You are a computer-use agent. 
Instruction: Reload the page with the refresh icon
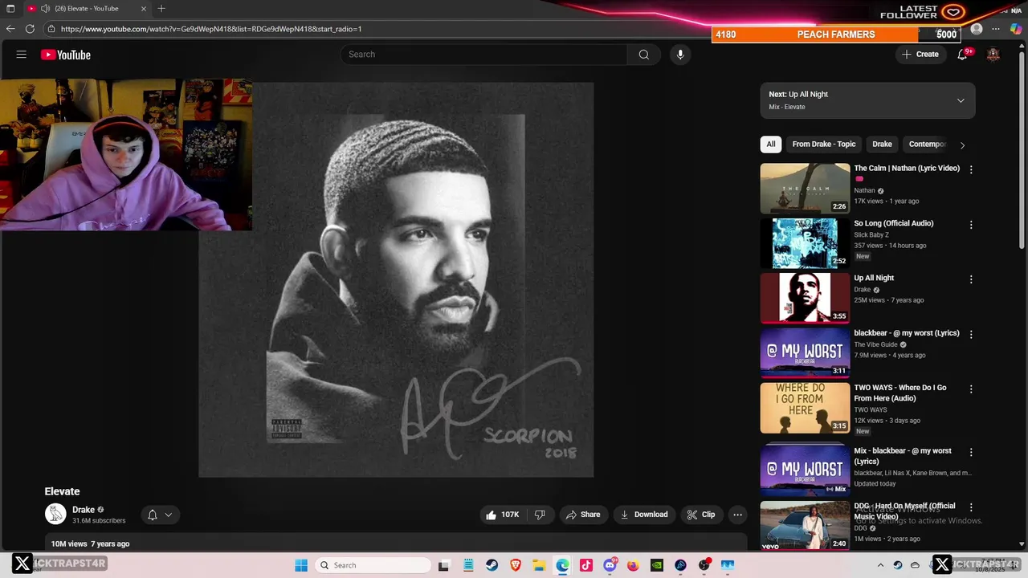30,29
